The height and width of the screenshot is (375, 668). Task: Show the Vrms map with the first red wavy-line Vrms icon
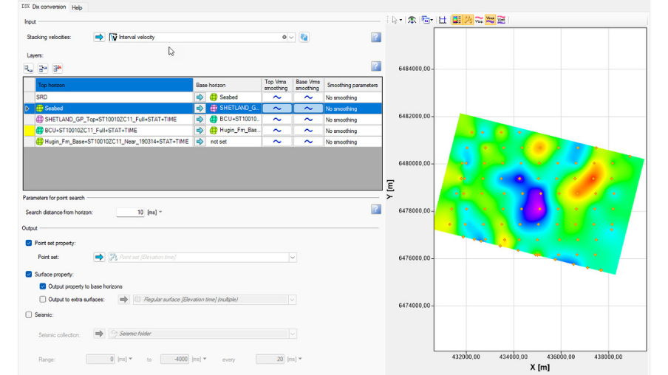click(x=479, y=20)
